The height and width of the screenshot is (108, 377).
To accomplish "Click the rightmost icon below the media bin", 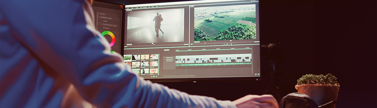I will point(156,76).
